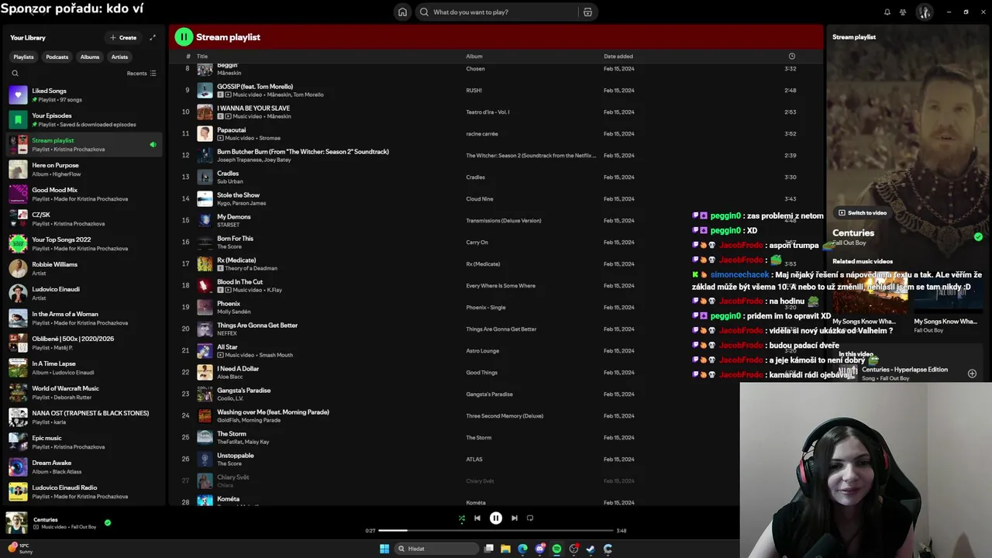Open Microsoft Edge from the taskbar

522,549
